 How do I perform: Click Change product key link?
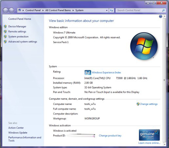coord(110,135)
